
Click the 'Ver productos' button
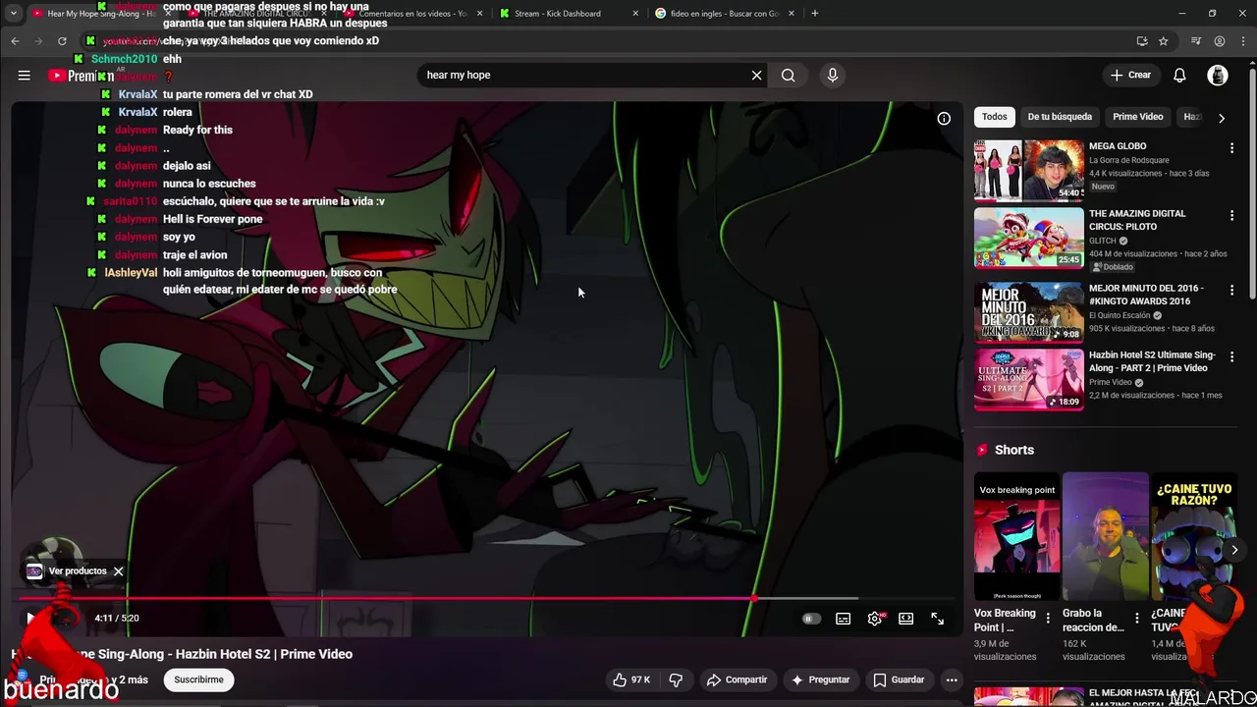click(67, 571)
